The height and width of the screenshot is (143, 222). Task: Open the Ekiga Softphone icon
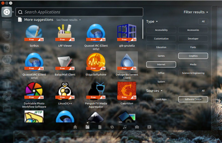[x=96, y=62]
